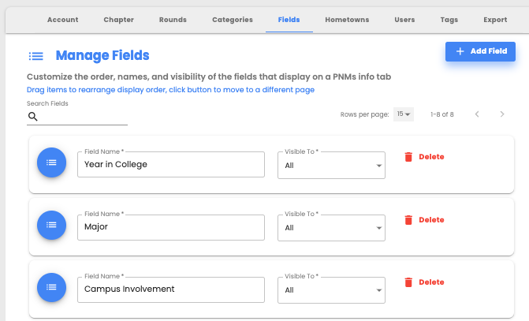The image size is (529, 321).
Task: Go to the next page with the right chevron
Action: coord(502,114)
